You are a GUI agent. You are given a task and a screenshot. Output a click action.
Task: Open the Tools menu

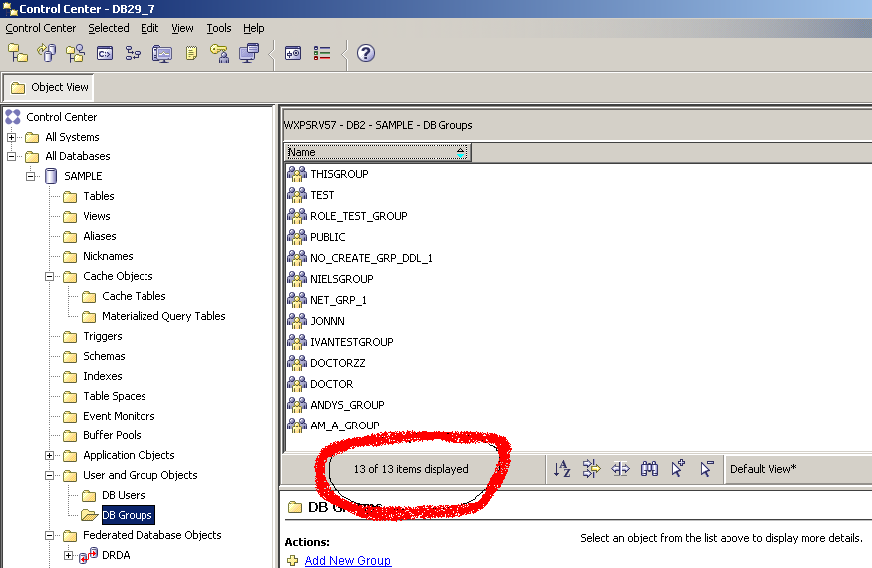click(219, 28)
